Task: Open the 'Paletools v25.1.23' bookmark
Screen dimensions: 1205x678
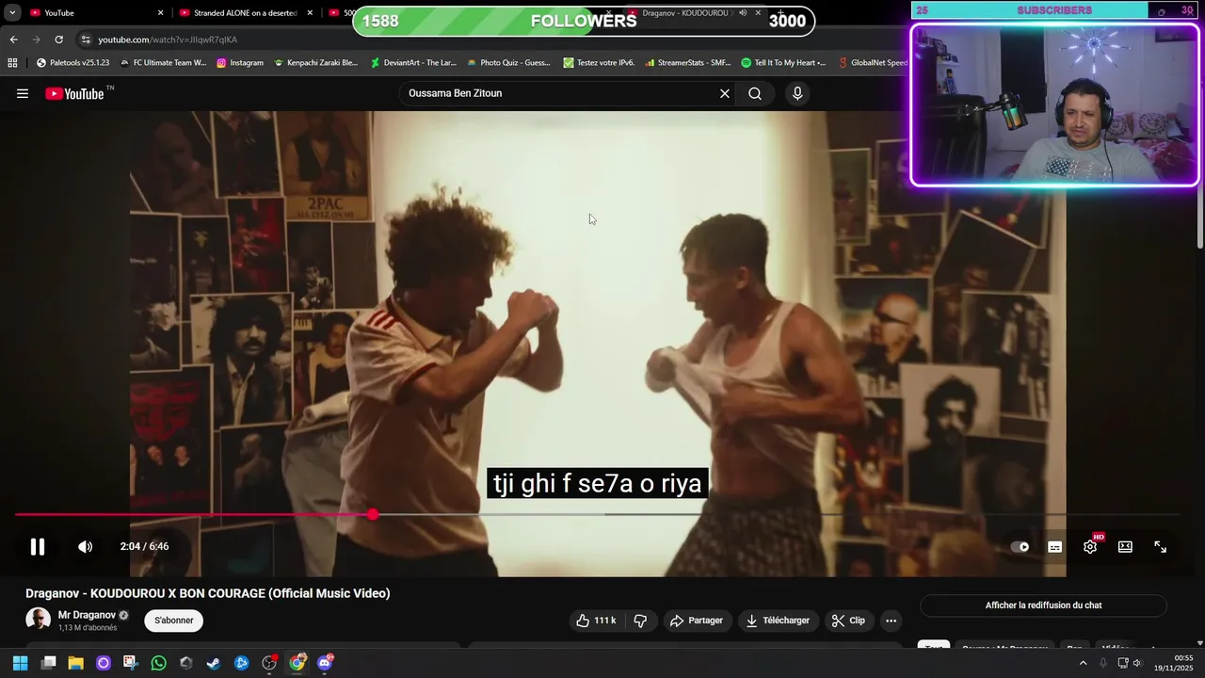Action: [x=72, y=63]
